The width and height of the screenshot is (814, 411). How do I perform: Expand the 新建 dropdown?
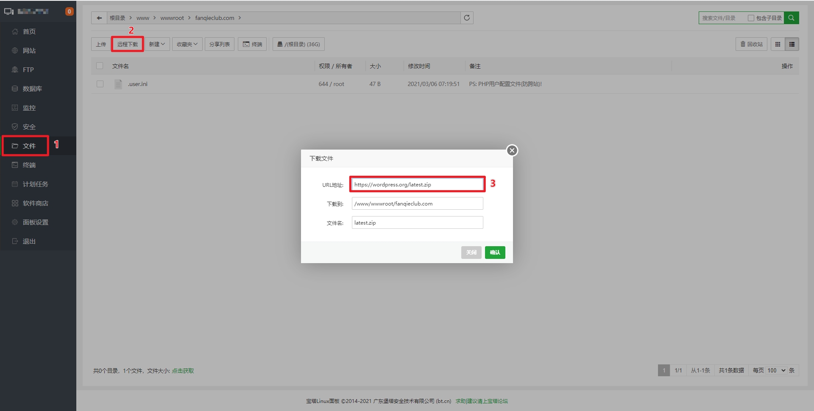(x=157, y=44)
